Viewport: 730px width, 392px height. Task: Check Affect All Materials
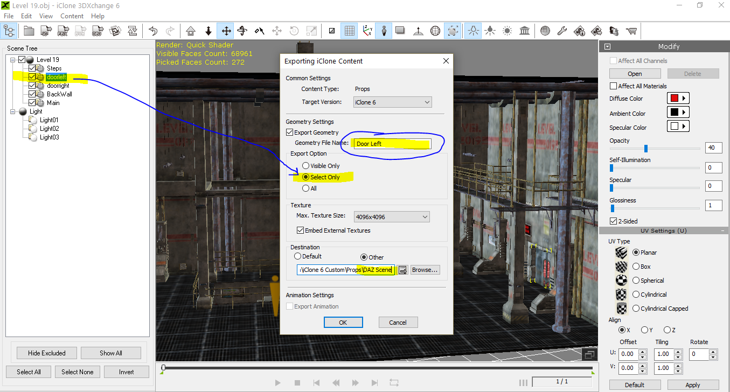coord(613,86)
